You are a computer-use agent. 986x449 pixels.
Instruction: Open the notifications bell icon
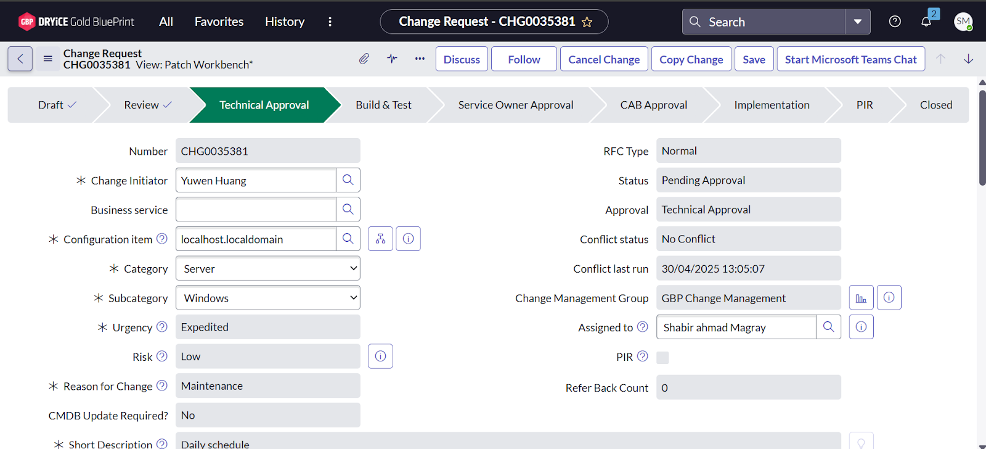click(x=926, y=22)
